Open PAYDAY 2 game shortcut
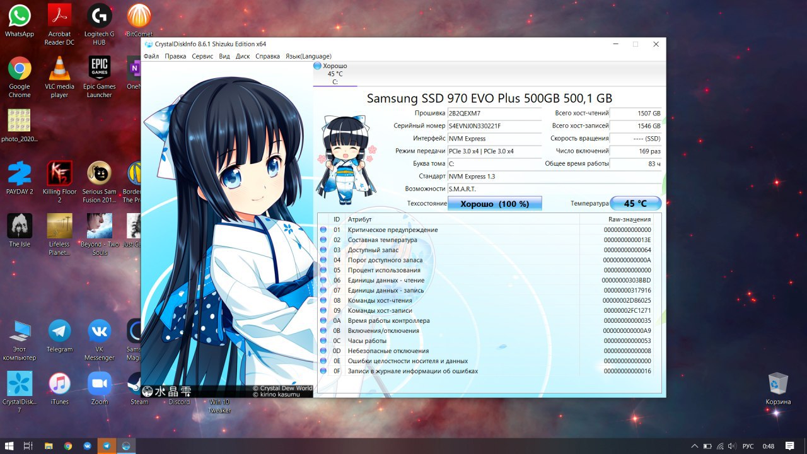807x454 pixels. coord(20,178)
